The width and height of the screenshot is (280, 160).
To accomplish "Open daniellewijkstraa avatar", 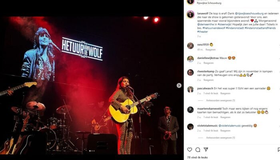I will tap(190, 59).
